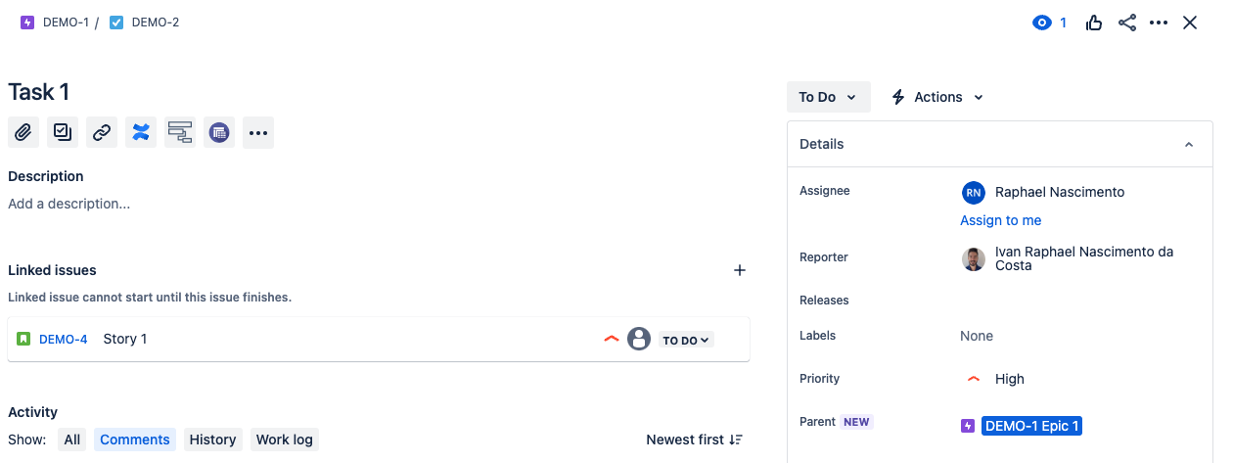Open the To Do status dropdown
The image size is (1233, 463).
point(828,97)
